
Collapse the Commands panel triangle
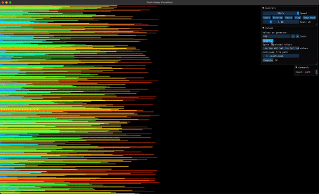pos(297,67)
